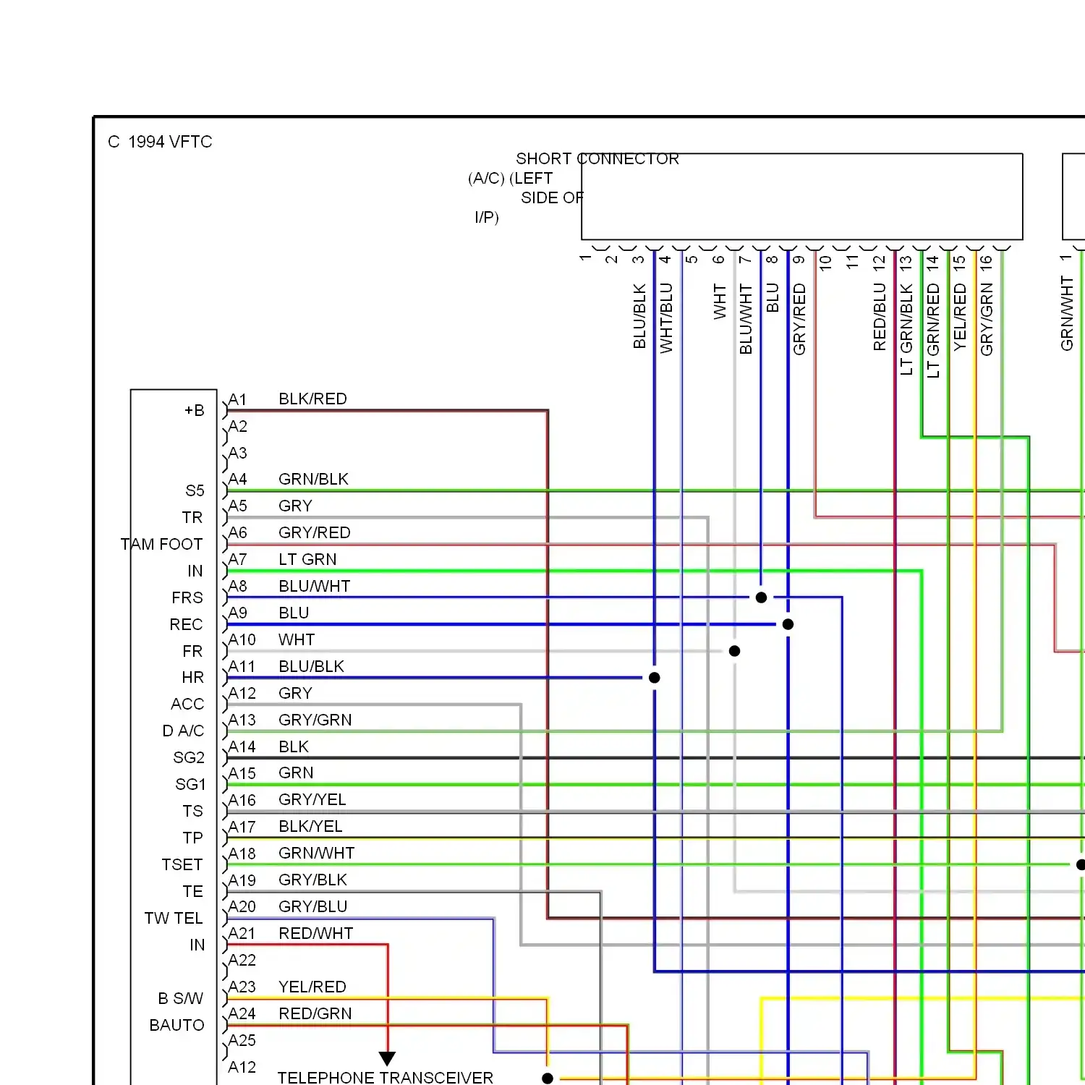Screen dimensions: 1085x1085
Task: Select the vertical GRY/GRN label at pin 16
Action: tap(987, 320)
